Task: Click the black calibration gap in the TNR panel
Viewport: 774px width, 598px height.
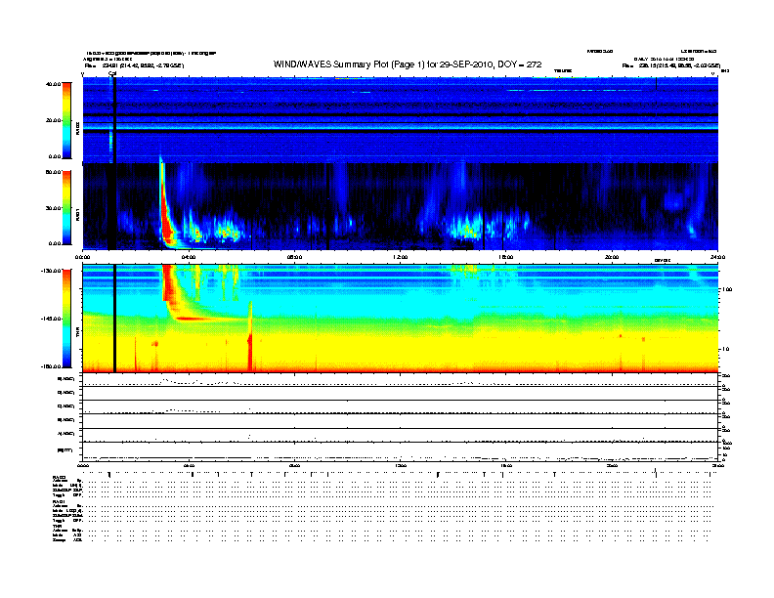Action: click(115, 319)
